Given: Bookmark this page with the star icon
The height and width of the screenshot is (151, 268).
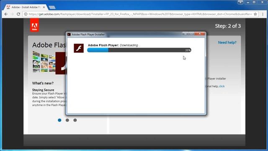Looking at the screenshot, I should [x=255, y=14].
